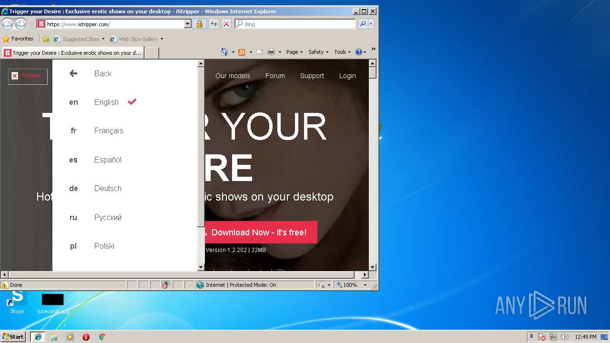Expand the address bar URL dropdown
Screen dimensions: 610x343
pos(187,24)
